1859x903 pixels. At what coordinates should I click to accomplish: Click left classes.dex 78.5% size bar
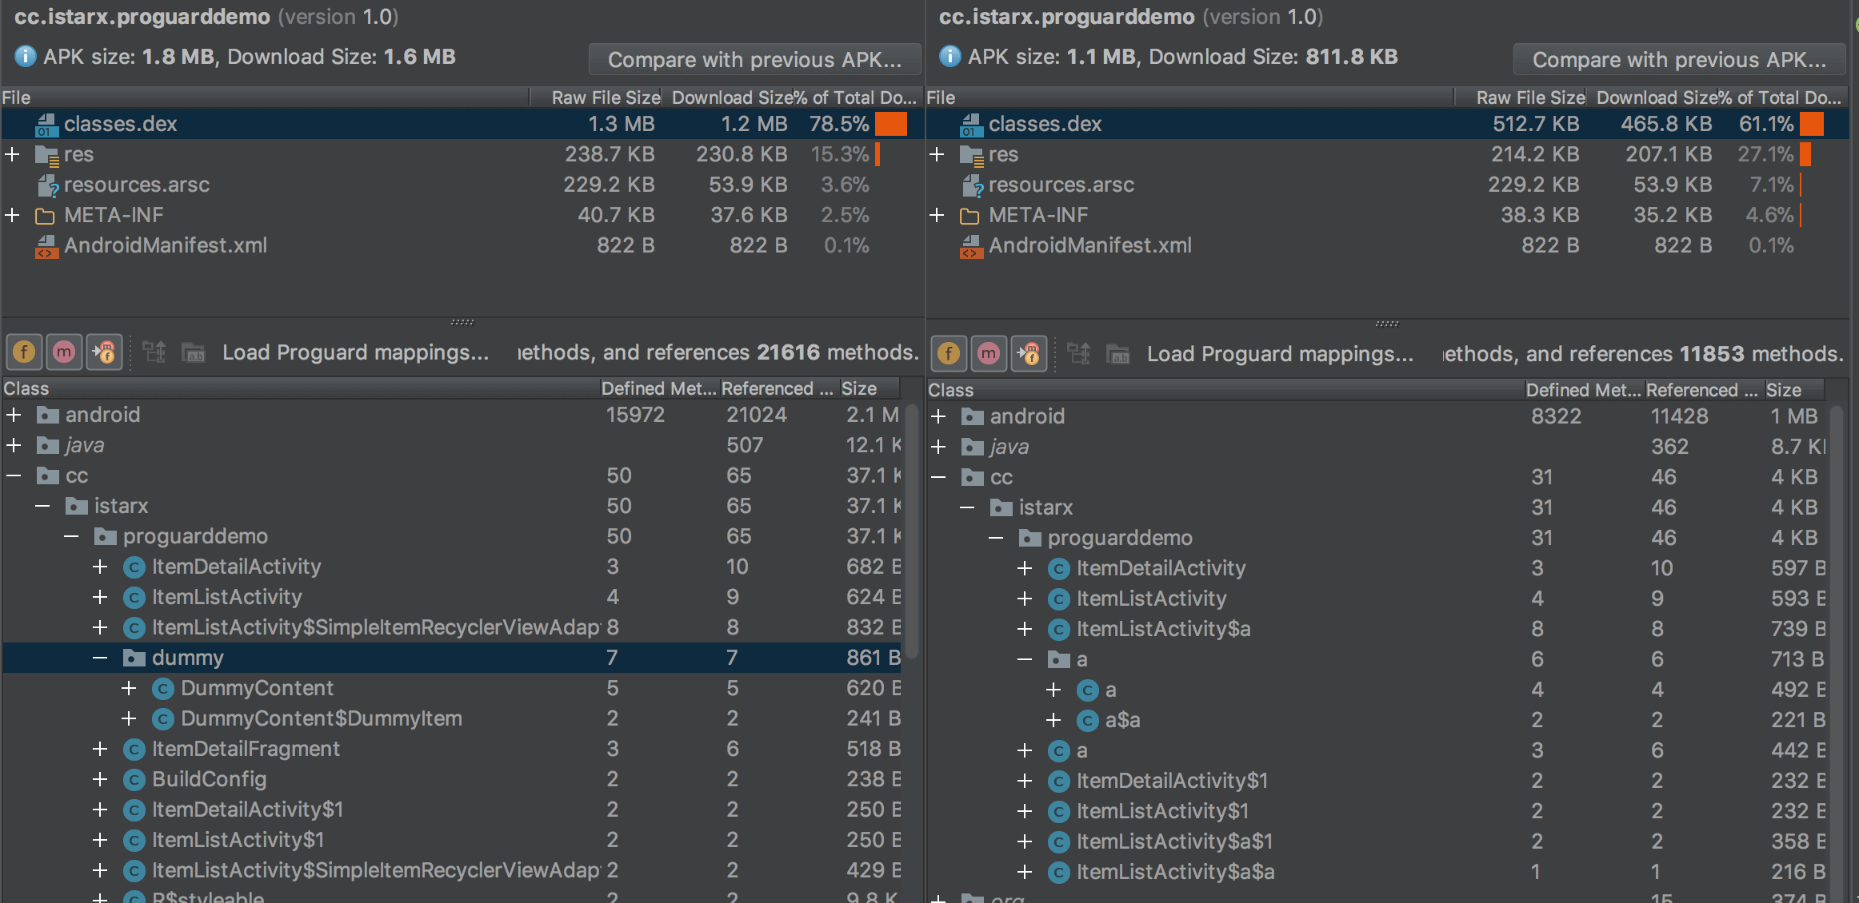point(890,124)
